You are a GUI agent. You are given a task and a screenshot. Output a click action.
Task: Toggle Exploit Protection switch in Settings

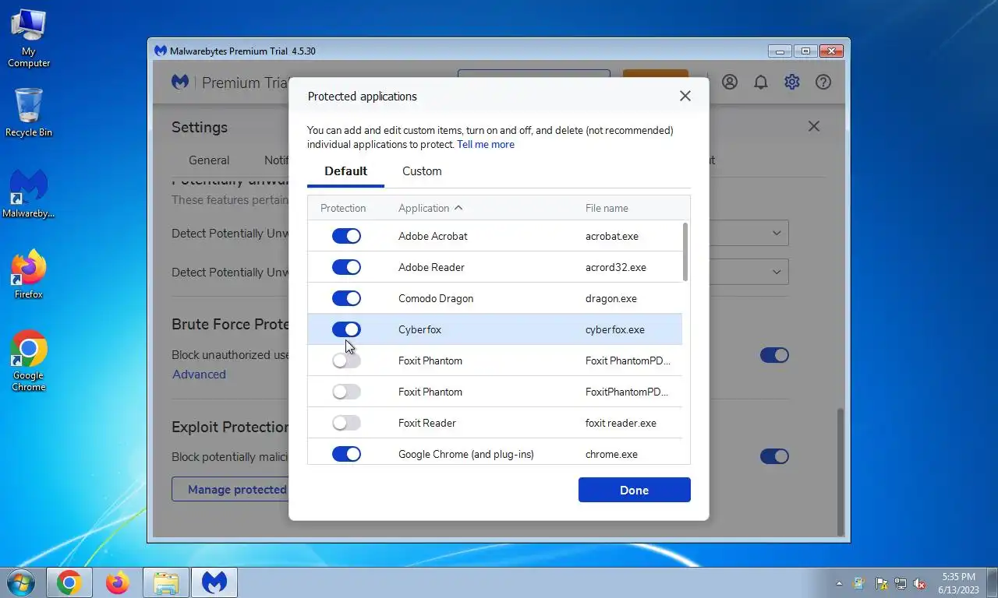[774, 456]
